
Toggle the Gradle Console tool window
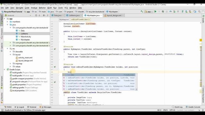[193, 107]
